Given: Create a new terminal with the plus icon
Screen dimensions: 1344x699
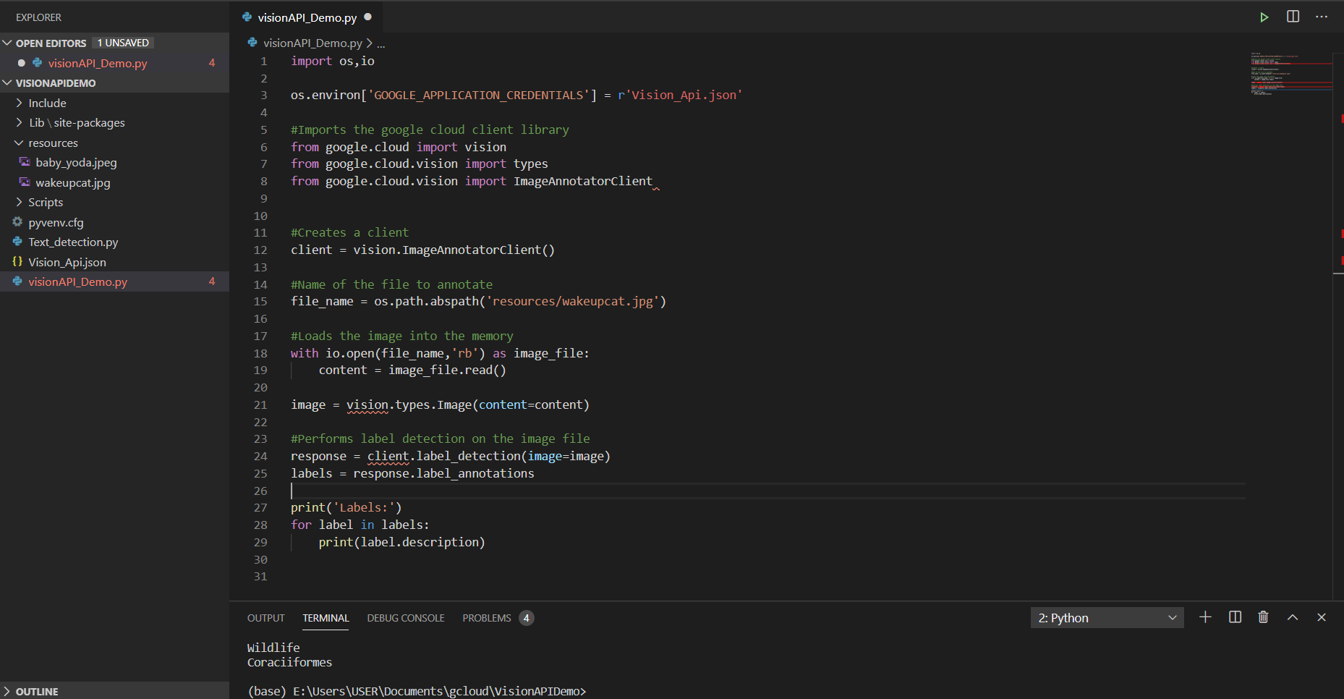Looking at the screenshot, I should [1205, 617].
